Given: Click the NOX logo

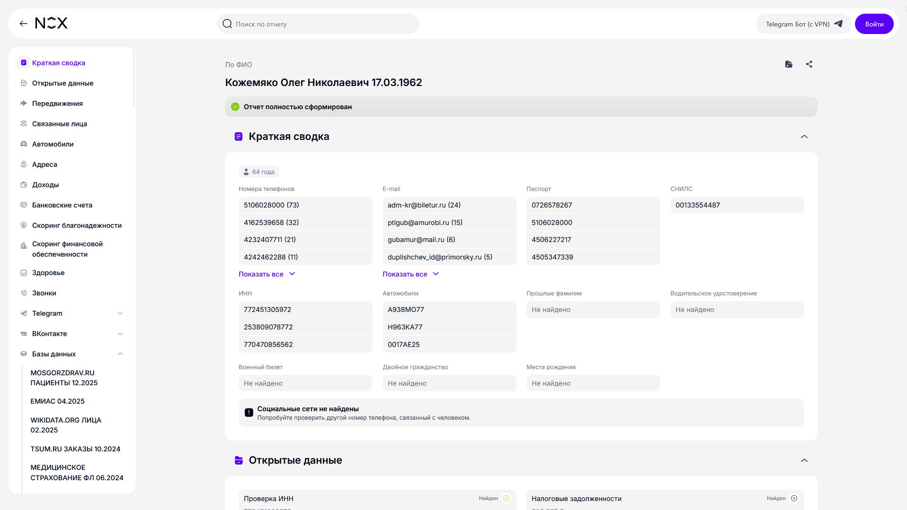Looking at the screenshot, I should pos(52,24).
